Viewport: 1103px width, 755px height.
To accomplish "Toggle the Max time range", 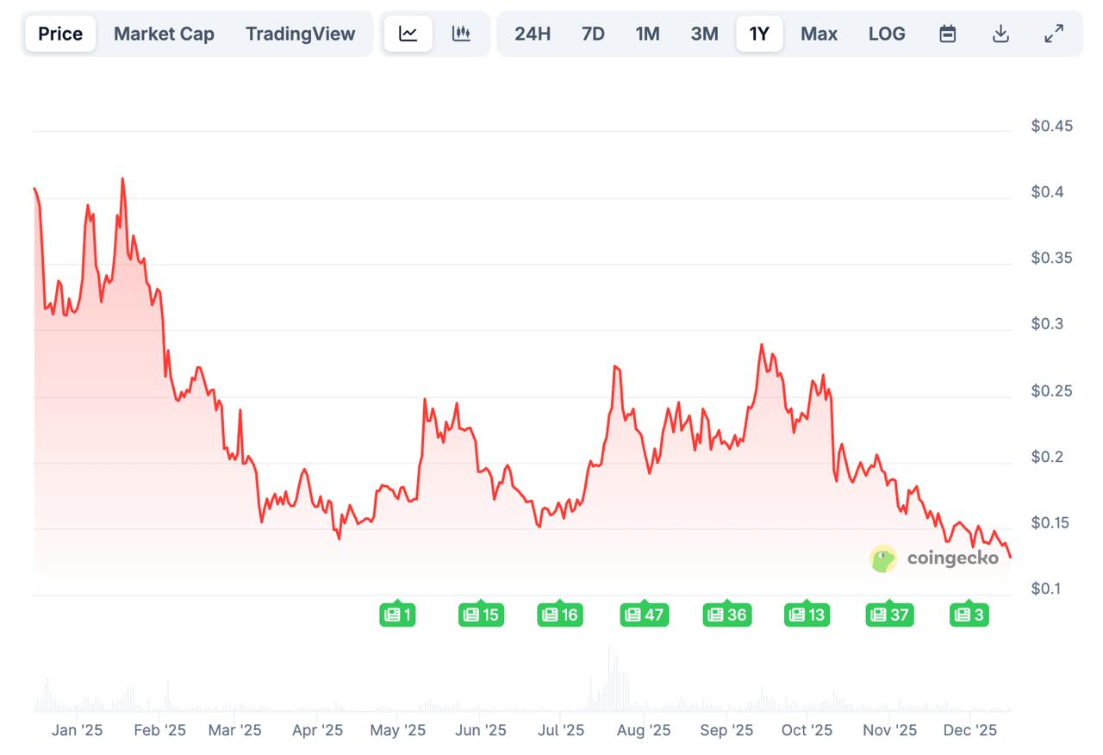I will coord(819,34).
